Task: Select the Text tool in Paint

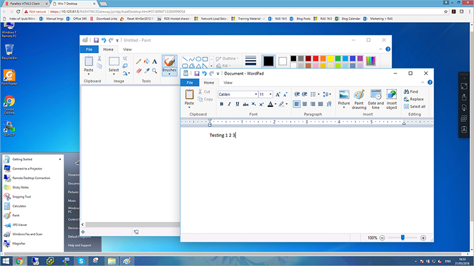Action: [154, 61]
